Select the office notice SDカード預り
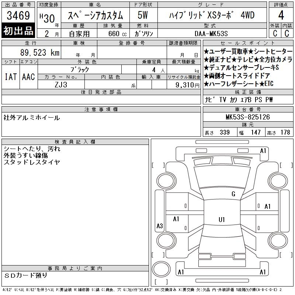This screenshot has height=295, width=295. point(25,275)
